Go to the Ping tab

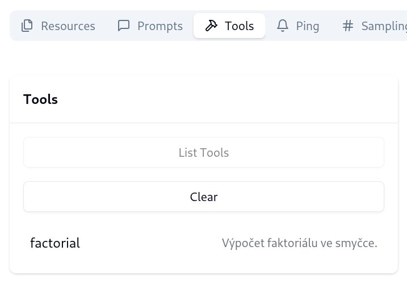click(x=308, y=26)
